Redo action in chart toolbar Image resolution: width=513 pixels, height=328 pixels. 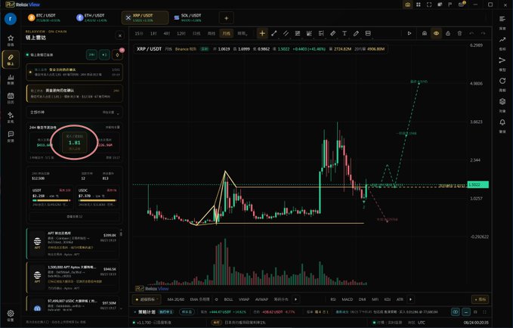[484, 33]
